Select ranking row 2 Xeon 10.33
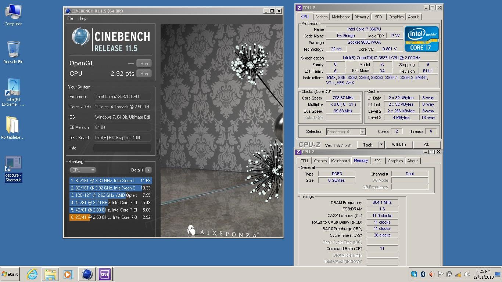502x282 pixels. [110, 188]
